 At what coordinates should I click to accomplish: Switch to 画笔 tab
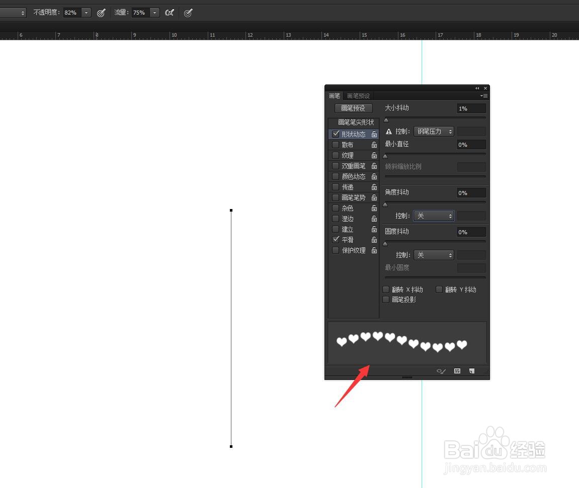(335, 96)
